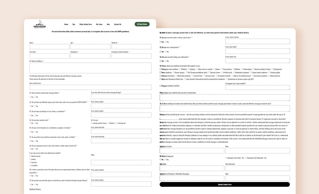Click the question 10 please explain field

click(121, 184)
